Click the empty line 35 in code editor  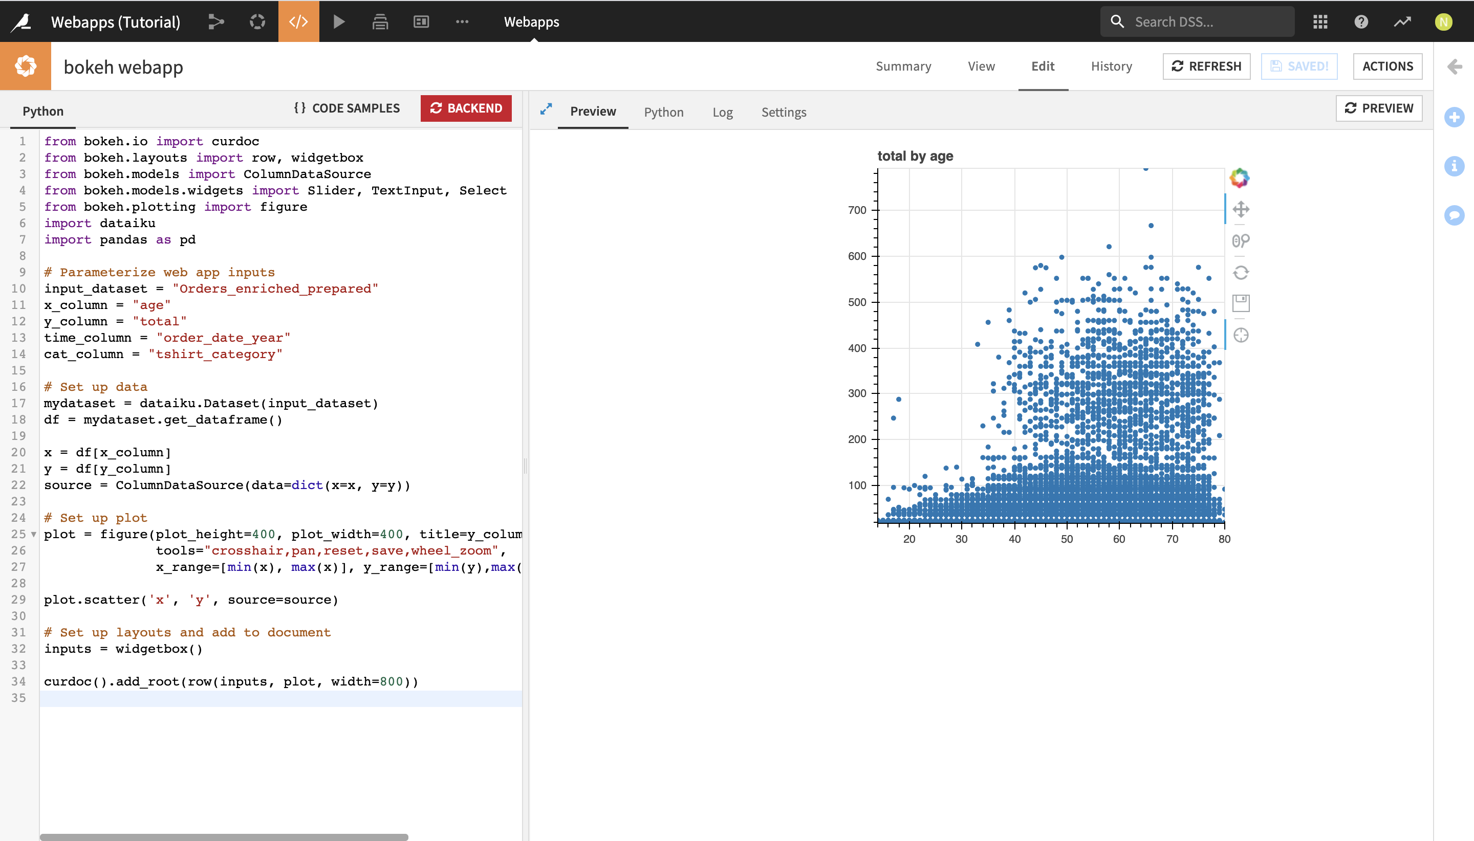tap(281, 698)
